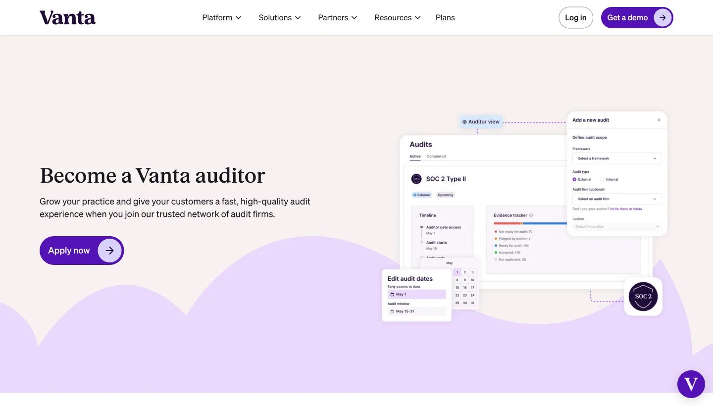Click the Upcoming status badge
713x406 pixels.
pyautogui.click(x=445, y=195)
